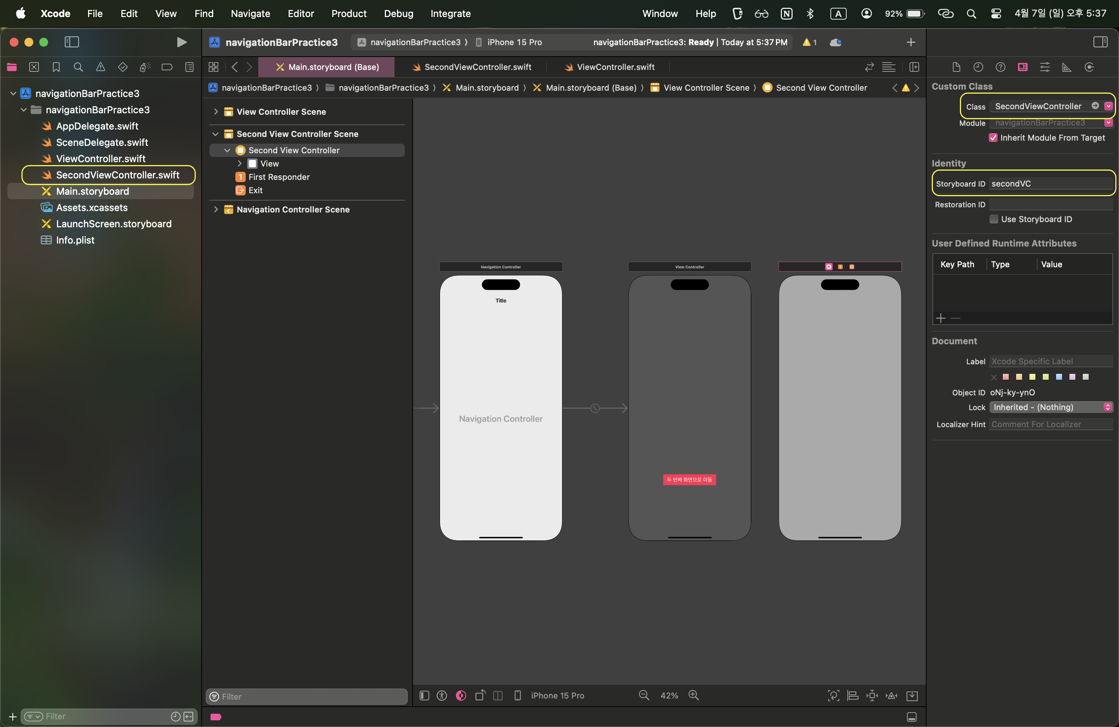1119x727 pixels.
Task: Enable Use Storyboard ID checkbox
Action: point(994,219)
